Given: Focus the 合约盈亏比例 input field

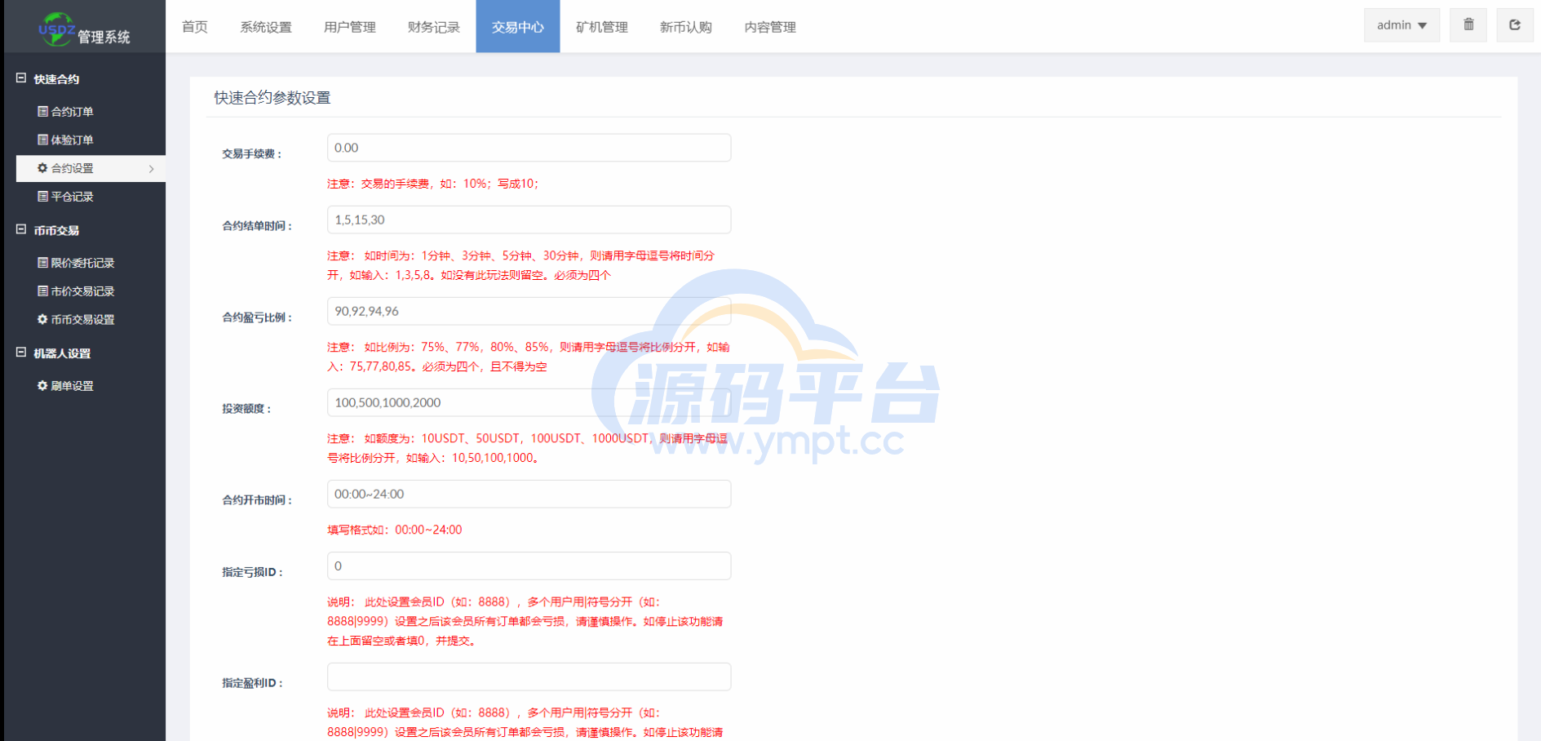Looking at the screenshot, I should (529, 311).
